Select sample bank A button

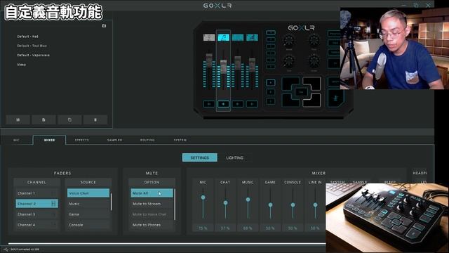click(x=271, y=83)
